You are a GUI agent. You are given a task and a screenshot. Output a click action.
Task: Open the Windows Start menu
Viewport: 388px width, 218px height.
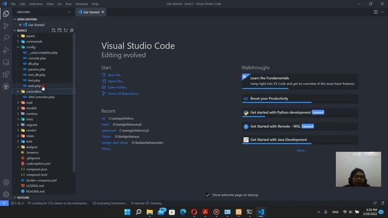(x=127, y=212)
